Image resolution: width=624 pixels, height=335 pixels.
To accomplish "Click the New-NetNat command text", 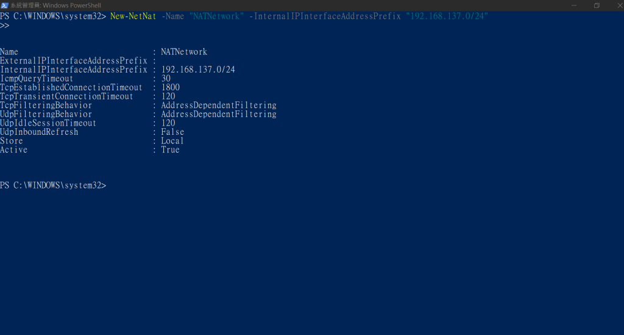I will [133, 16].
